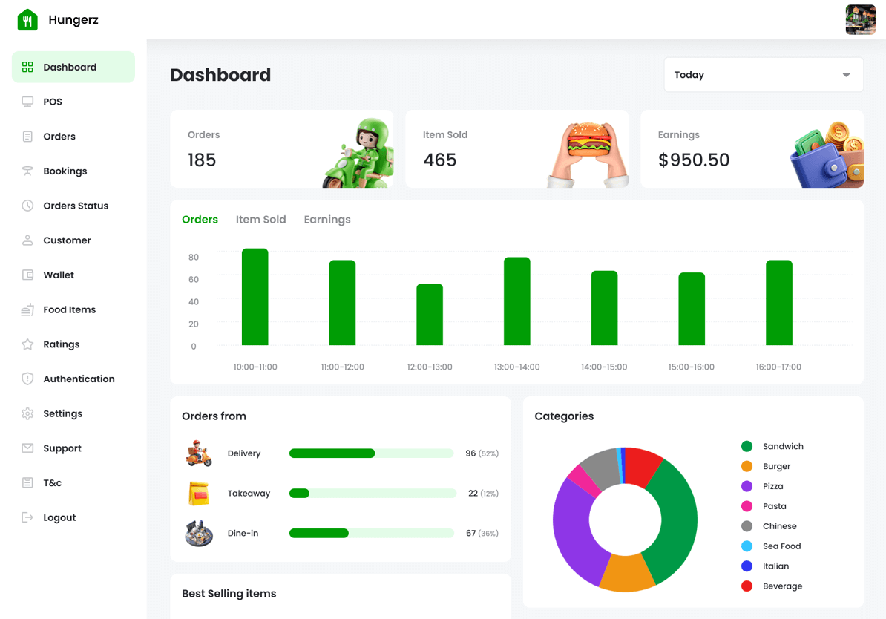Click the dropdown arrow beside Today
The width and height of the screenshot is (886, 619).
pos(846,75)
